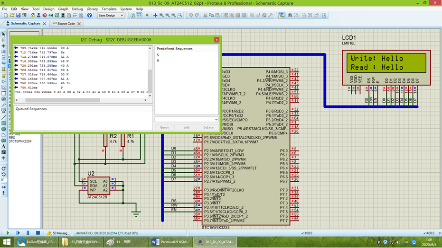Zoom out with the magnifier minus icon
442x248 pixels.
coord(168,16)
